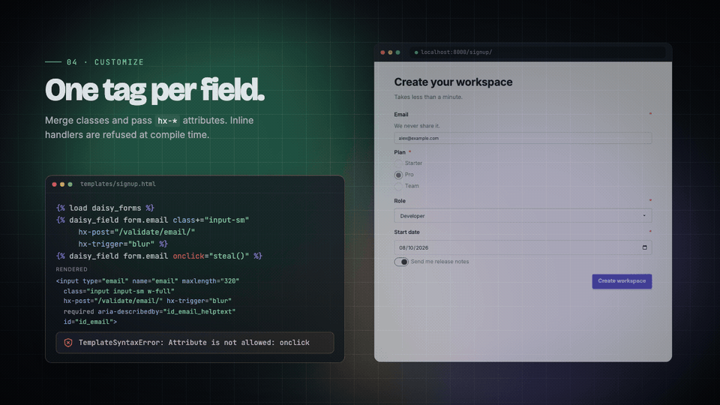
Task: Click the required aria-describedby rendered line
Action: click(x=149, y=312)
